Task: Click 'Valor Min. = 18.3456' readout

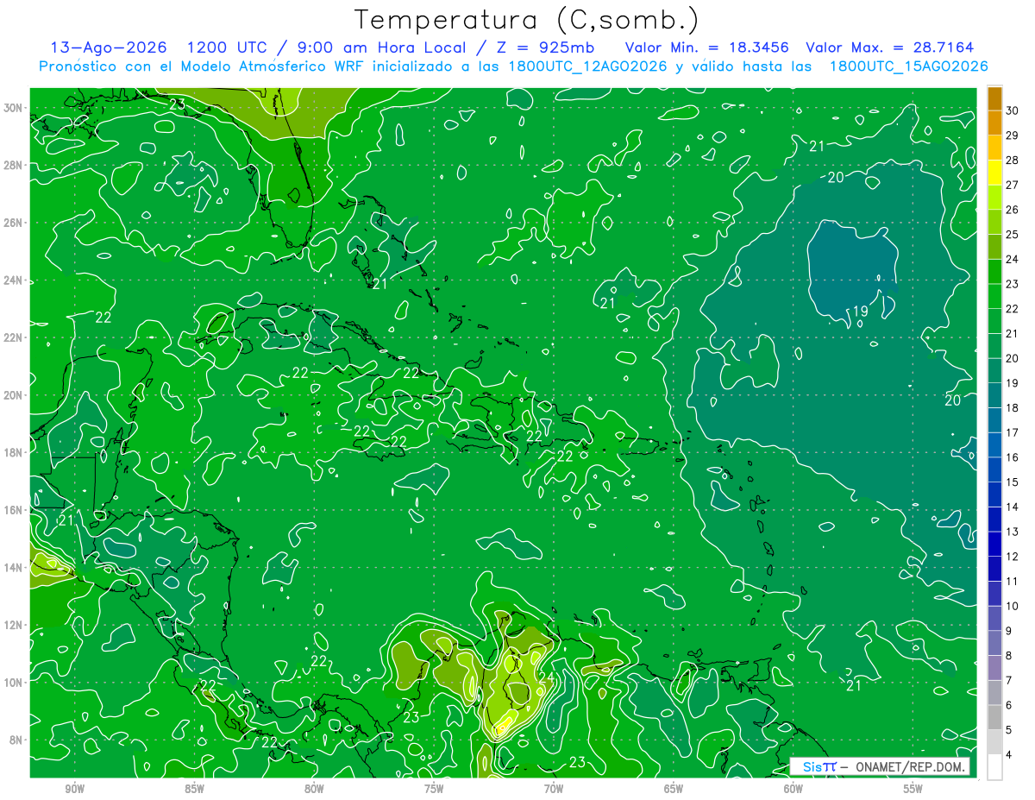Action: 706,47
